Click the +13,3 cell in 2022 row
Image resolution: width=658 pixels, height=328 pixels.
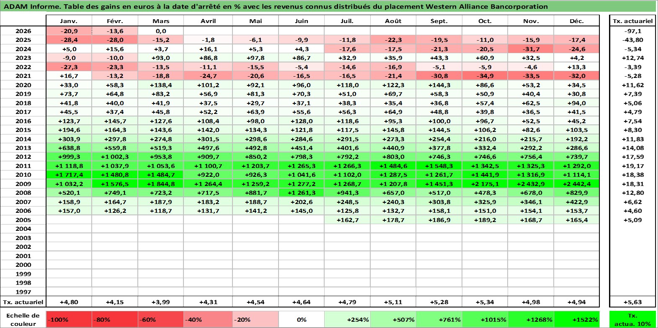pyautogui.click(x=577, y=67)
